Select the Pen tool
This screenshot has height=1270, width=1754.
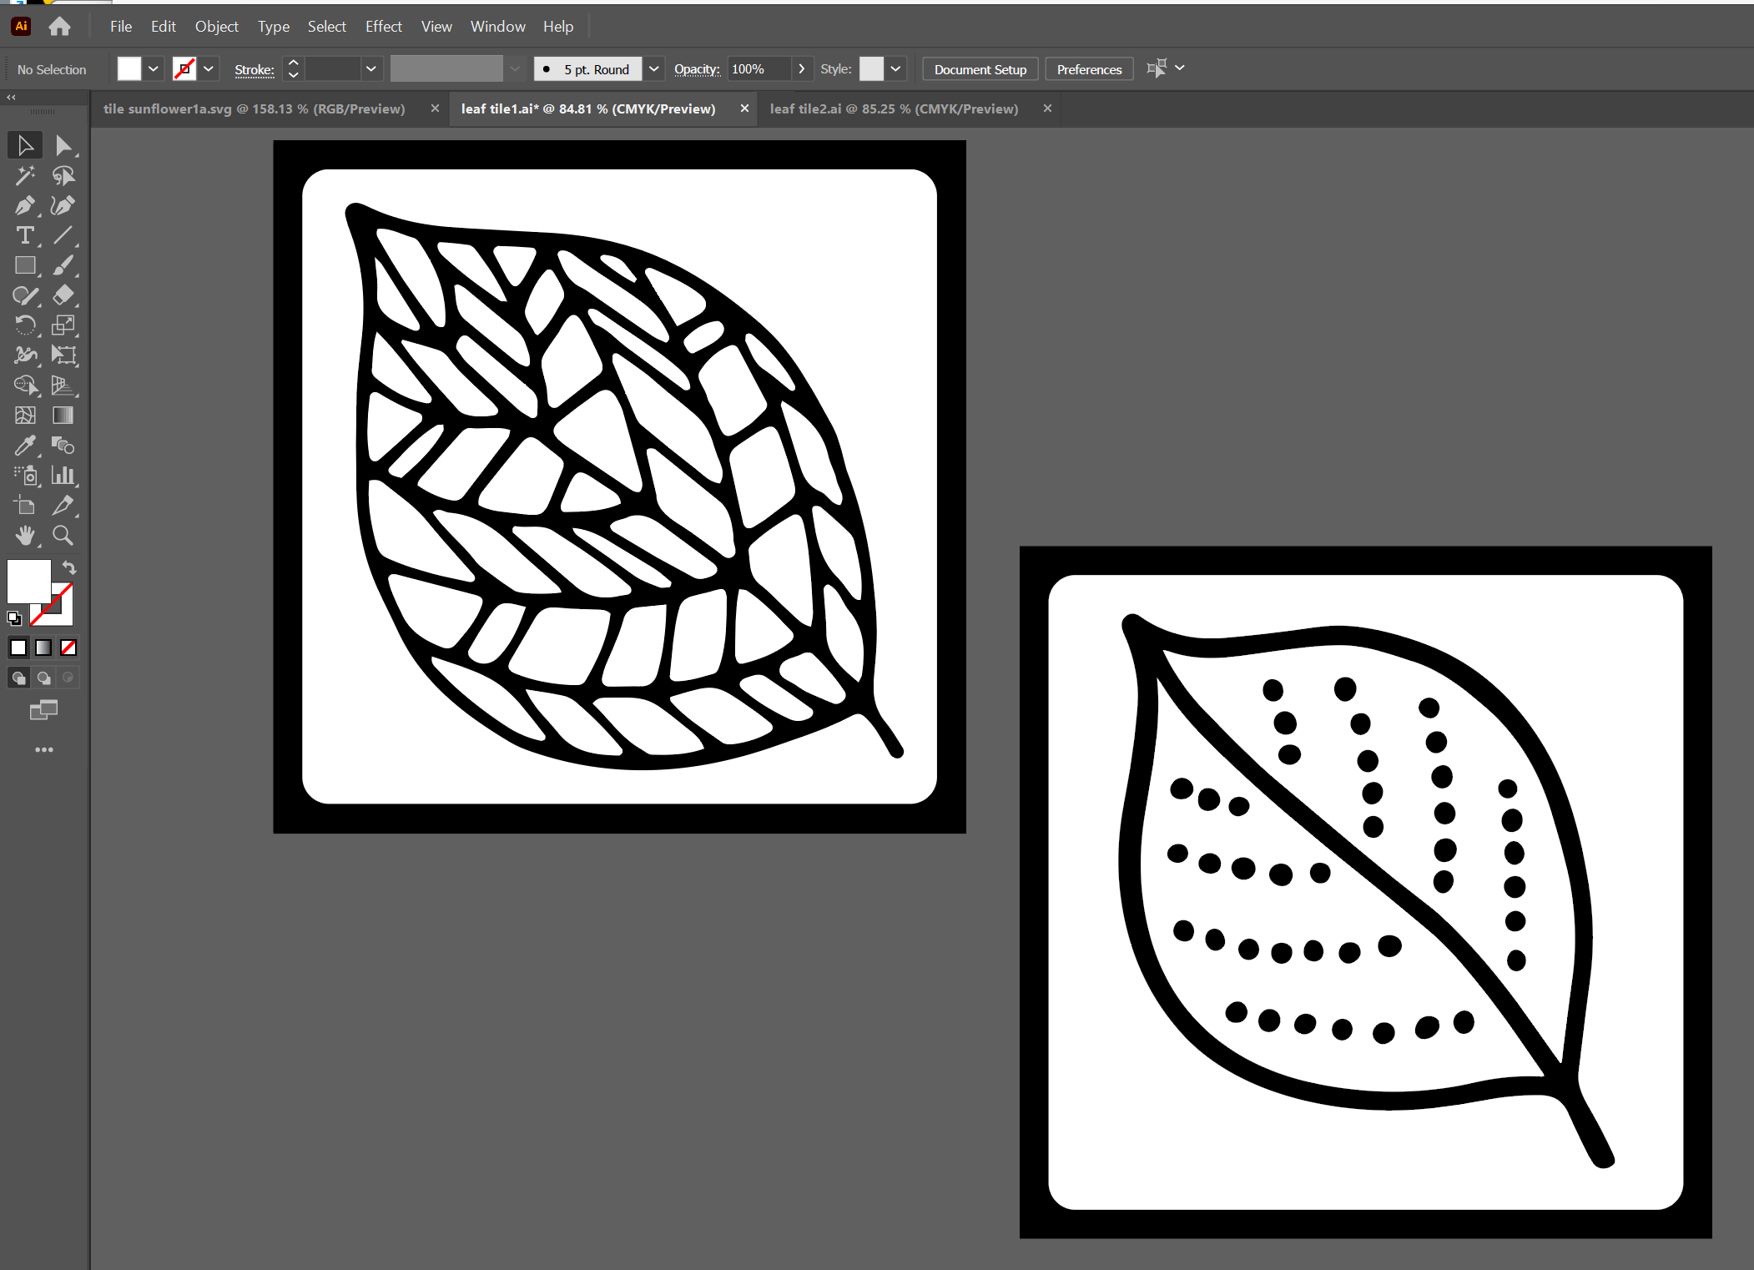coord(24,206)
